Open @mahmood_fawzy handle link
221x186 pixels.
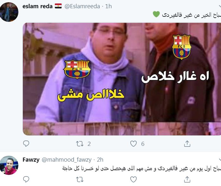click(x=67, y=160)
